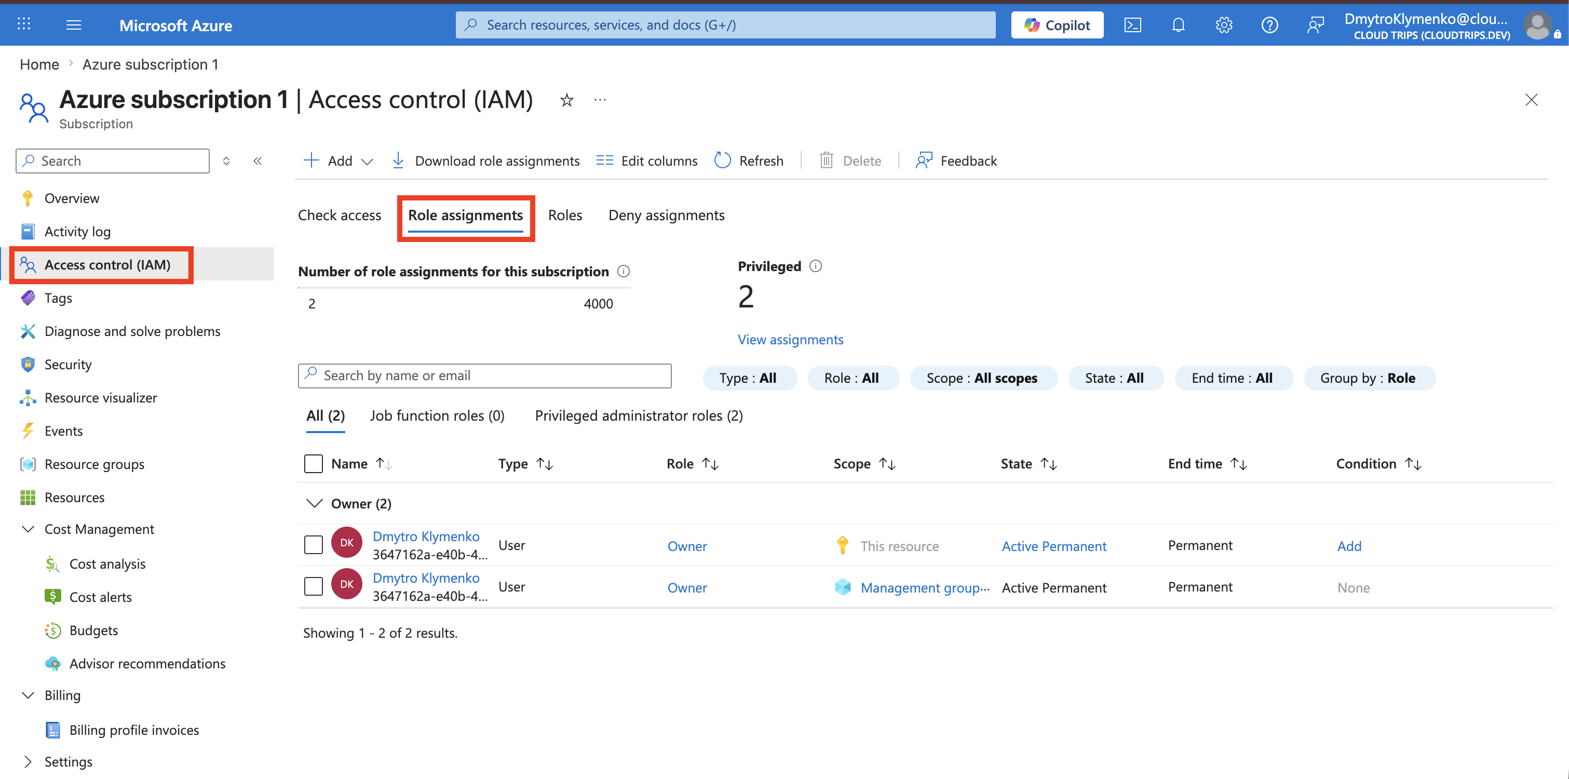Collapse the sidebar menu with double chevron

258,161
